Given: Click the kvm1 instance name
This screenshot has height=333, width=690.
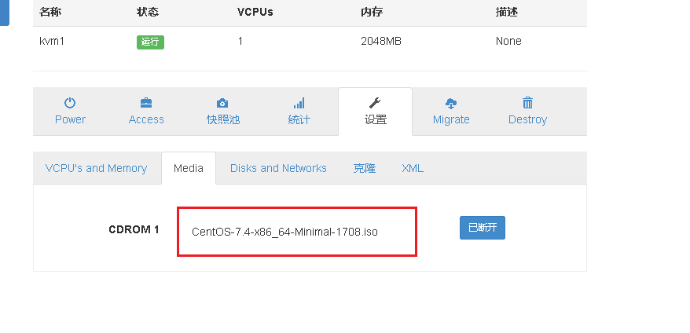Looking at the screenshot, I should coord(52,41).
